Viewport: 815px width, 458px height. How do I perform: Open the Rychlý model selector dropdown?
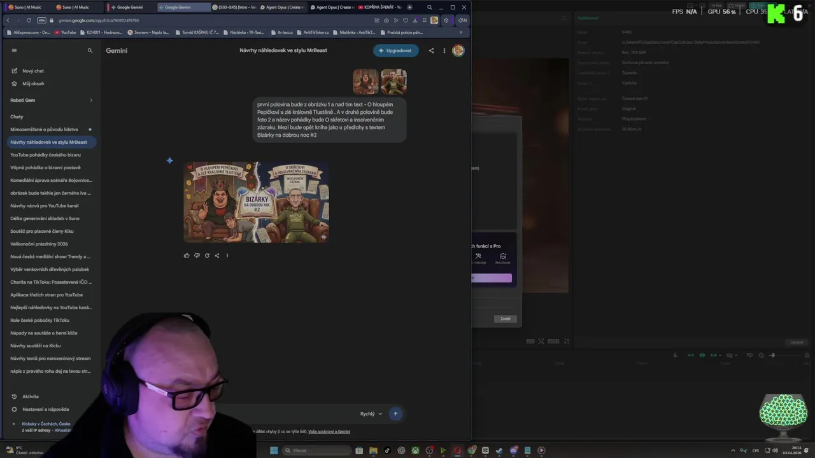coord(371,413)
